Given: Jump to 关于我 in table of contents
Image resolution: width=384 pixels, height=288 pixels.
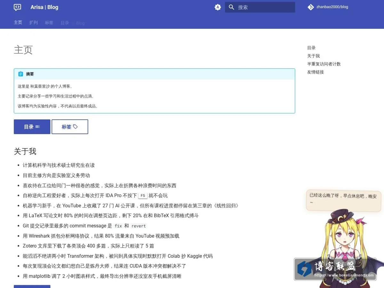Looking at the screenshot, I should coord(314,56).
